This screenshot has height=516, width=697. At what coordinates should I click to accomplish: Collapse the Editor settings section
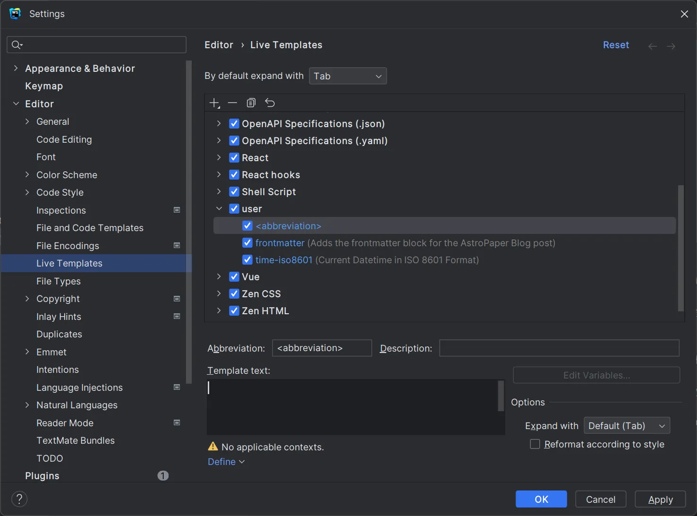16,103
